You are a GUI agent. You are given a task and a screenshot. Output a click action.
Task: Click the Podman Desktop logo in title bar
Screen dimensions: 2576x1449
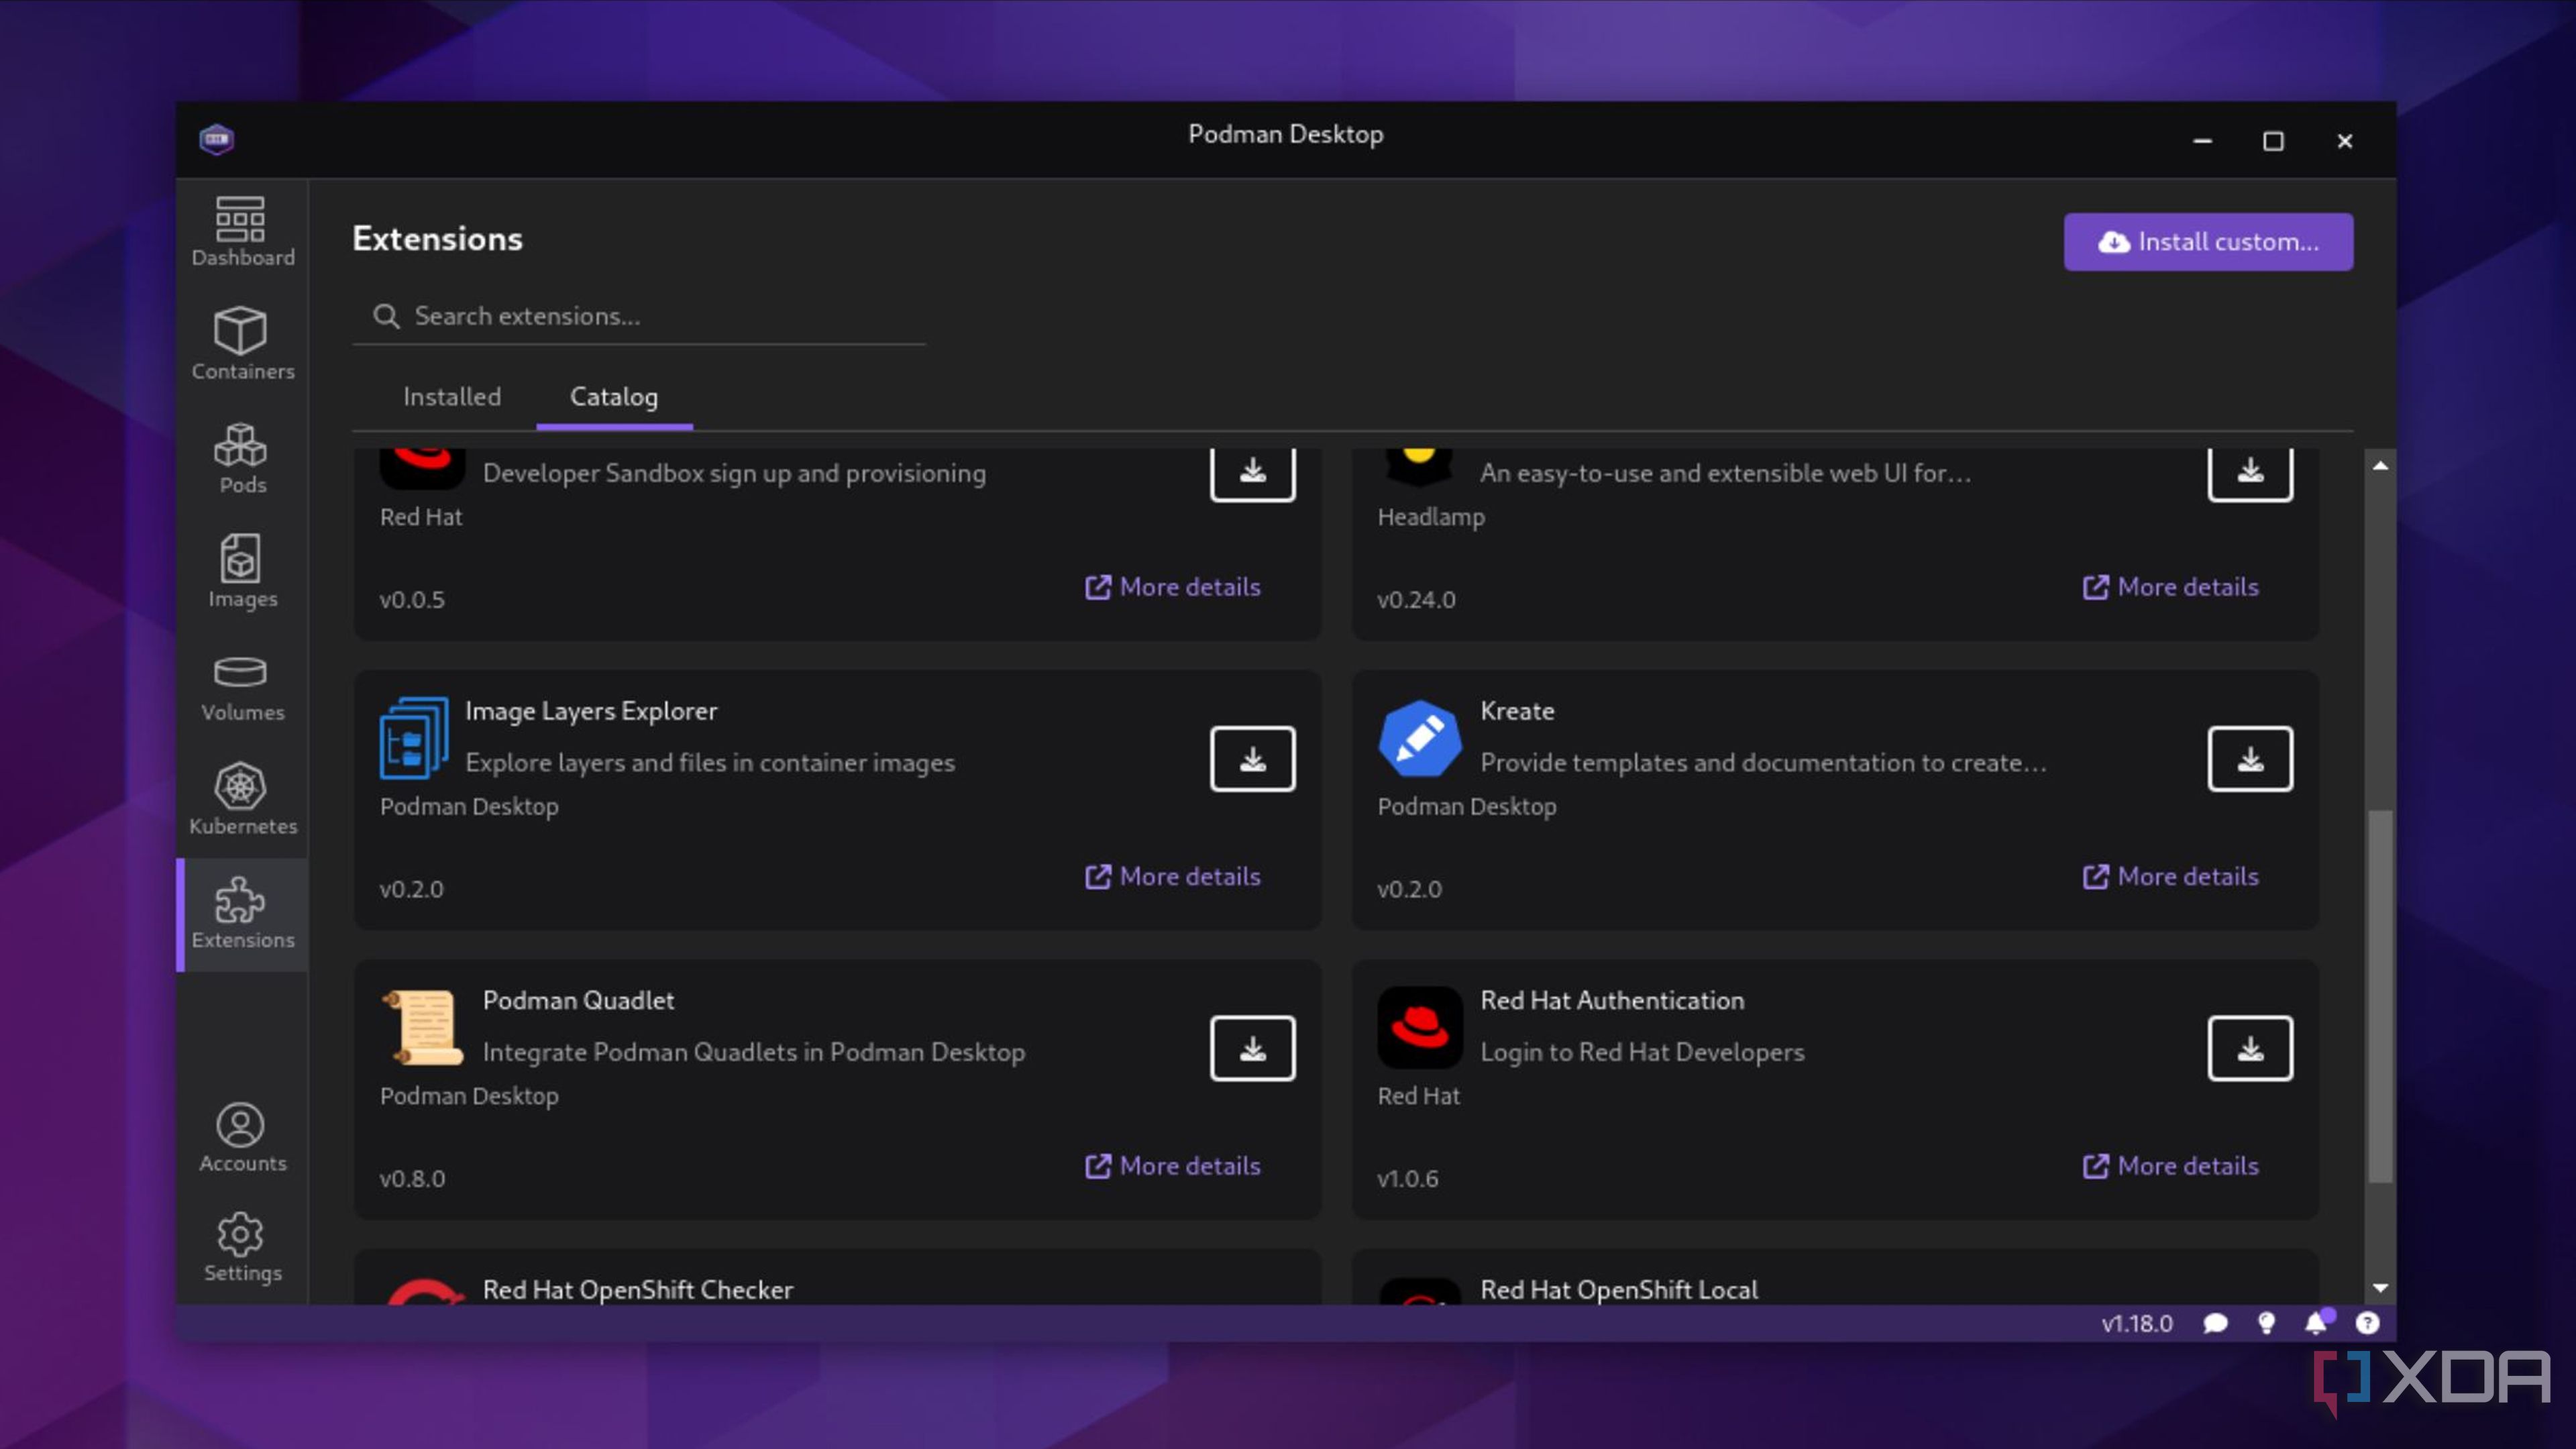click(216, 139)
